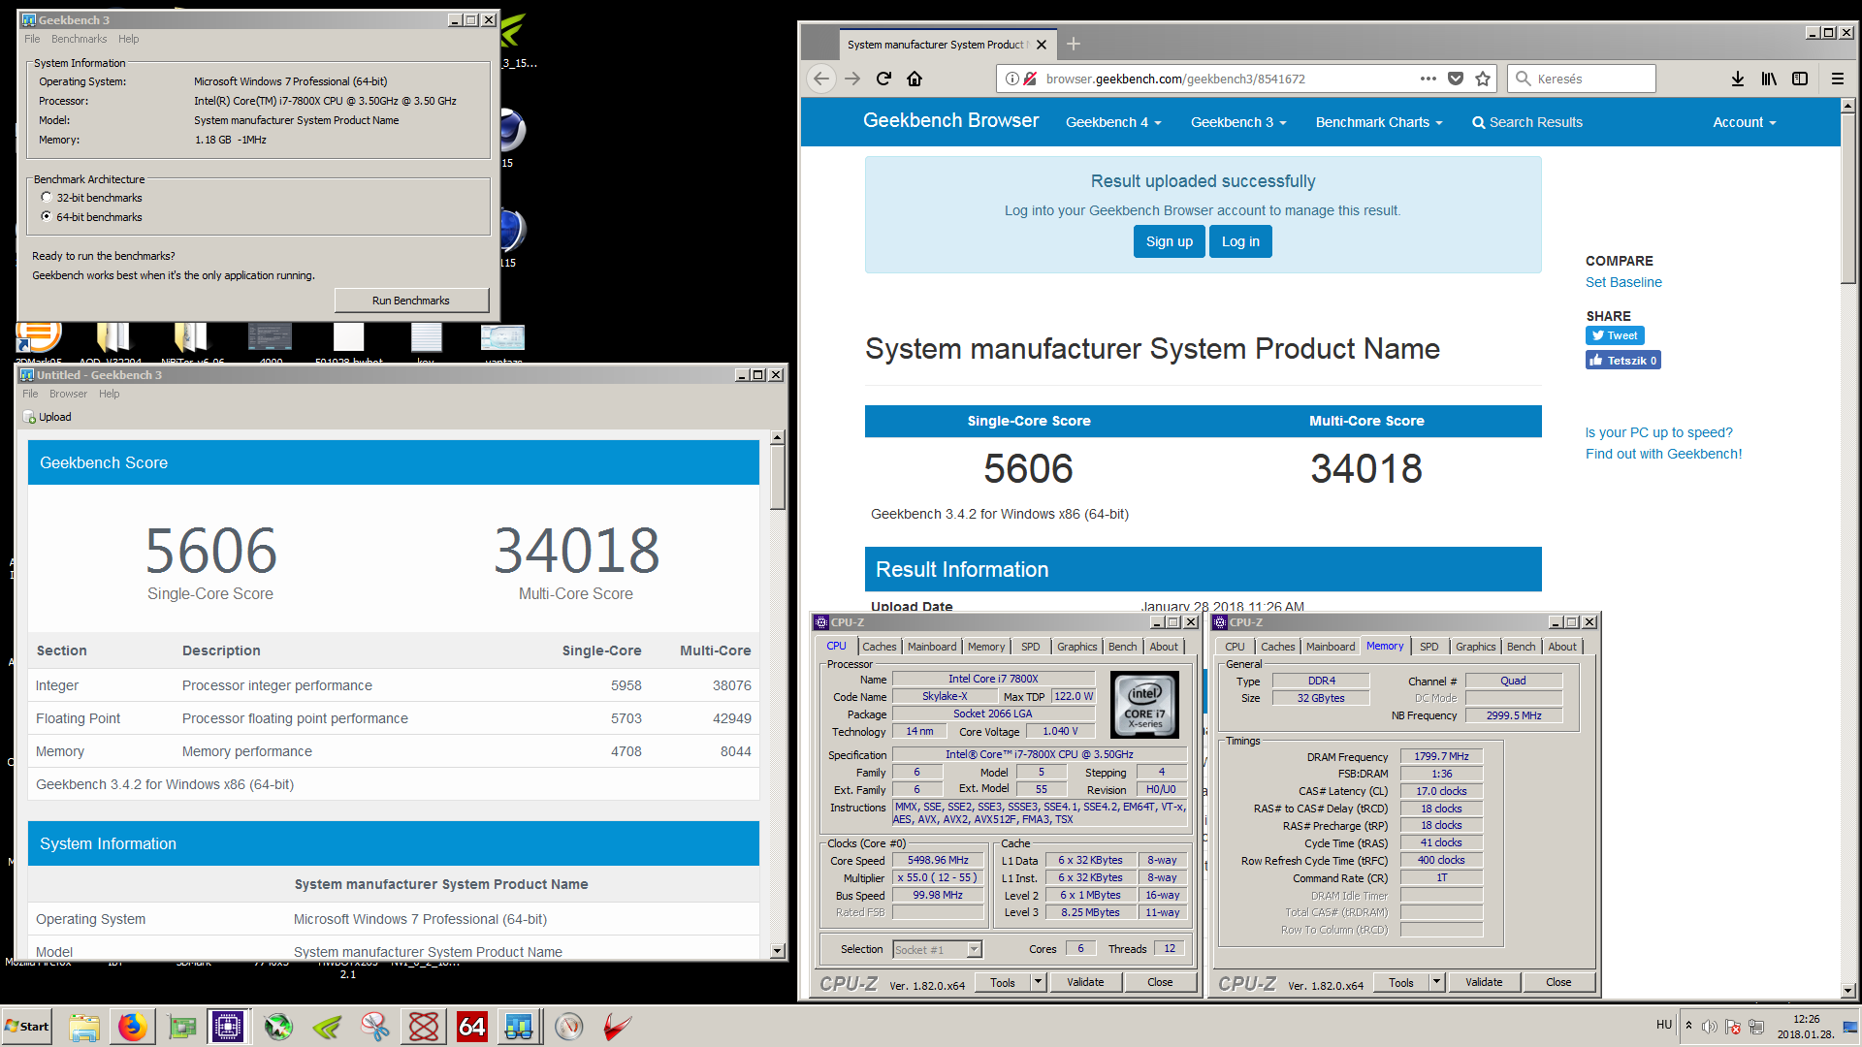Image resolution: width=1862 pixels, height=1047 pixels.
Task: Switch to Caches tab in left CPU-Z
Action: pos(880,647)
